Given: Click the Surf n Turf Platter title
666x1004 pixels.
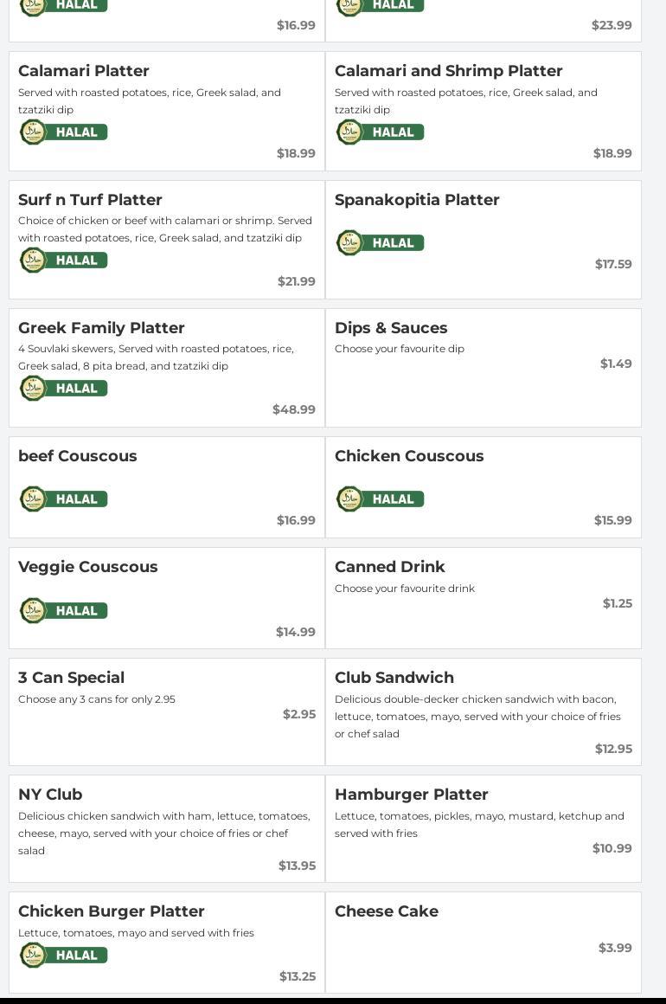Looking at the screenshot, I should pyautogui.click(x=90, y=200).
